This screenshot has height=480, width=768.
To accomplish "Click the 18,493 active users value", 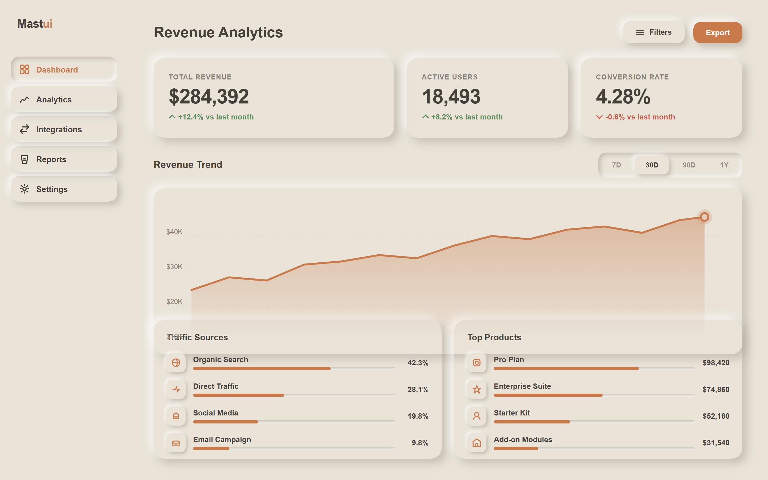I will point(451,97).
